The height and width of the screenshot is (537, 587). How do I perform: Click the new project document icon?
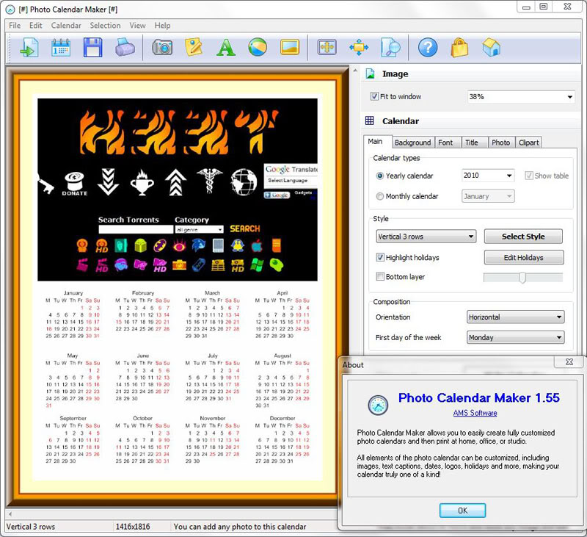pos(29,48)
